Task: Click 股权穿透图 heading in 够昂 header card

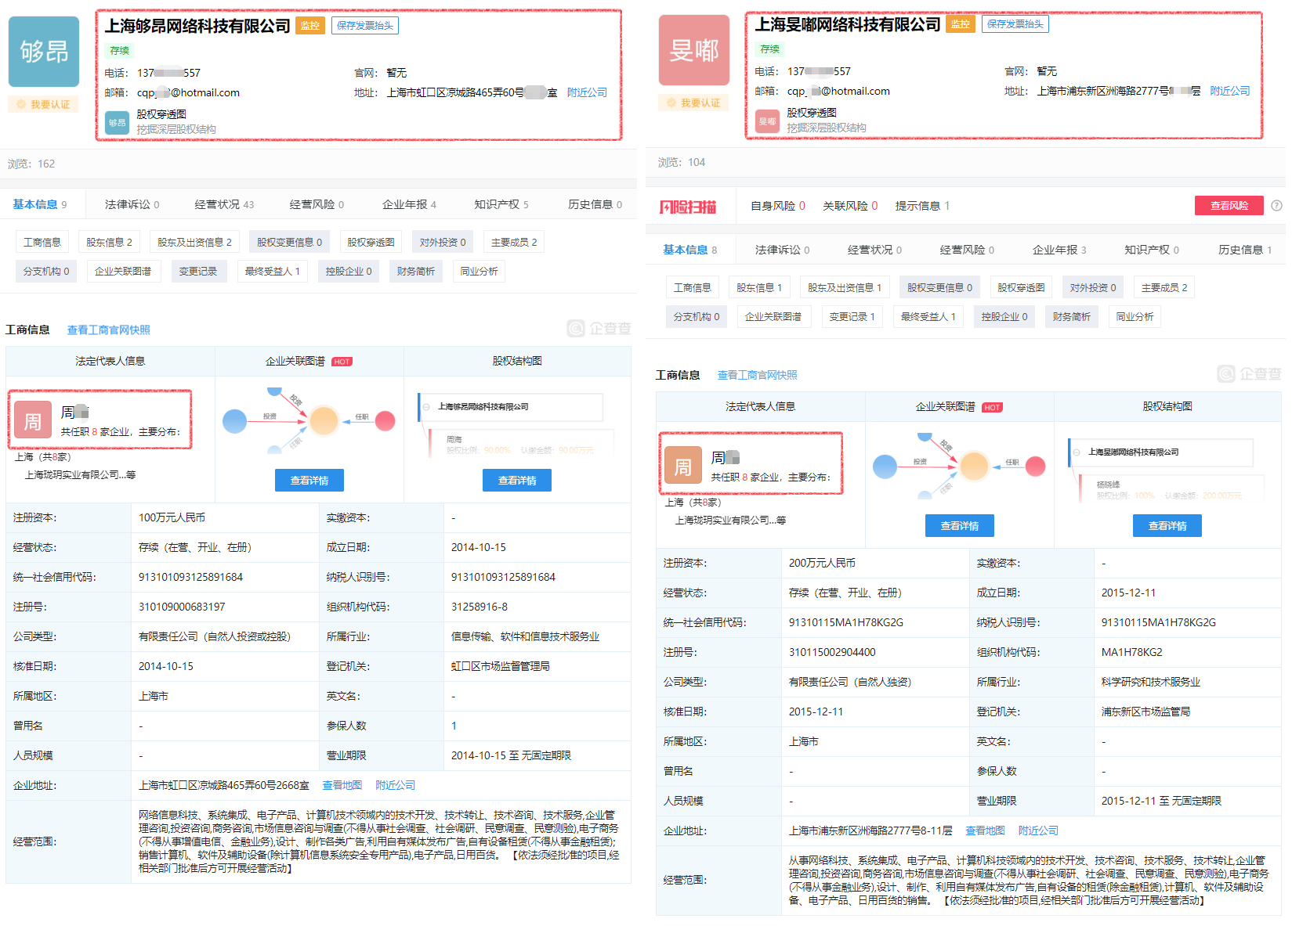Action: coord(161,114)
